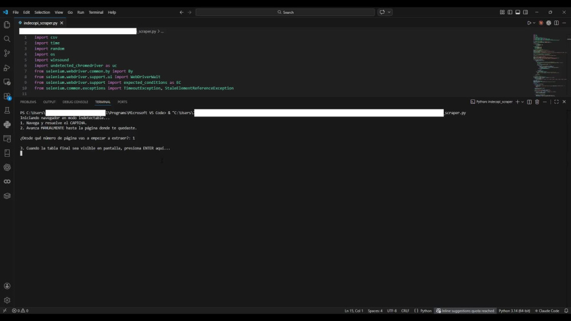Viewport: 571px width, 321px height.
Task: Split the terminal panel
Action: click(x=529, y=102)
